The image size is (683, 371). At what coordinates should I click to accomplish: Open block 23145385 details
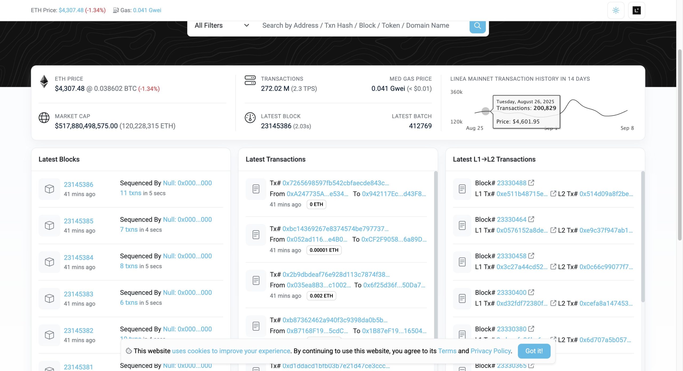coord(78,221)
